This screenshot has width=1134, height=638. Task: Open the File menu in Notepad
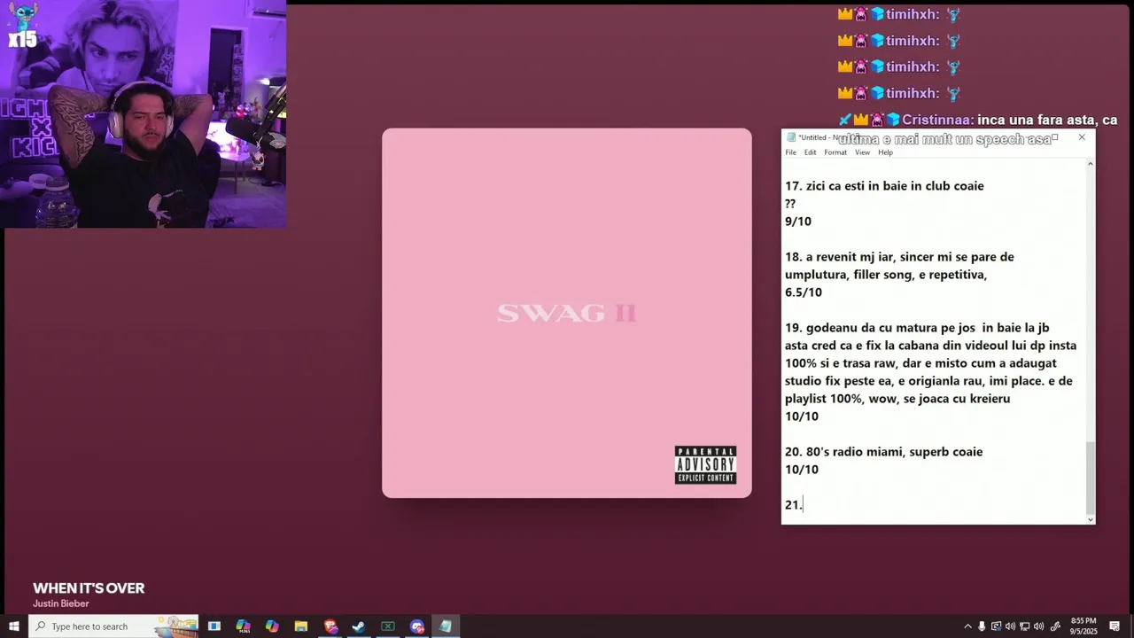click(790, 152)
